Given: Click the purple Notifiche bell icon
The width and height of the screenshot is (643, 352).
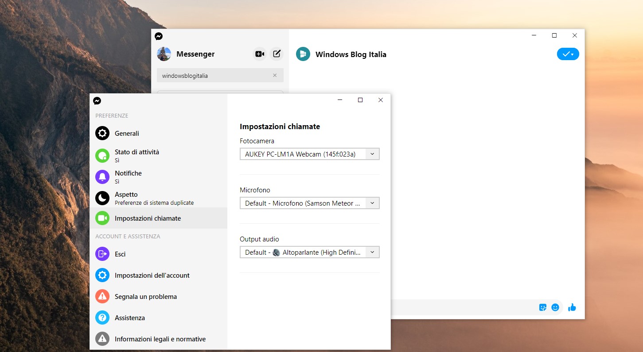Looking at the screenshot, I should tap(102, 177).
